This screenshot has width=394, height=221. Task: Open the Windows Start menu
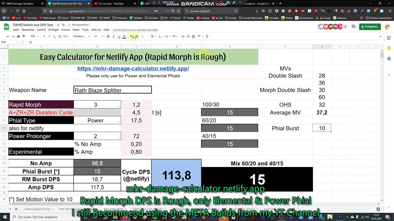[5, 217]
